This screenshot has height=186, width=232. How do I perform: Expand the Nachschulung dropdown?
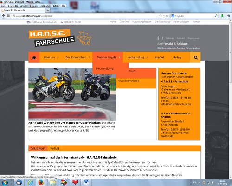point(147,57)
